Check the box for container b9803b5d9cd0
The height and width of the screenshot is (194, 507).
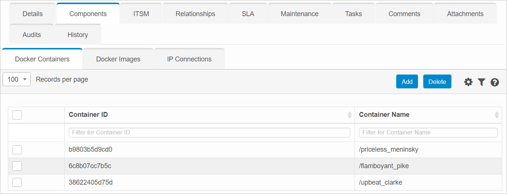[17, 150]
